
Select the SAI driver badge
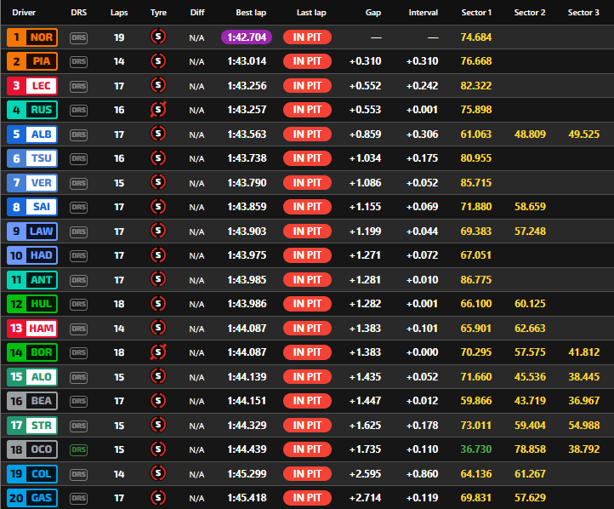point(31,207)
